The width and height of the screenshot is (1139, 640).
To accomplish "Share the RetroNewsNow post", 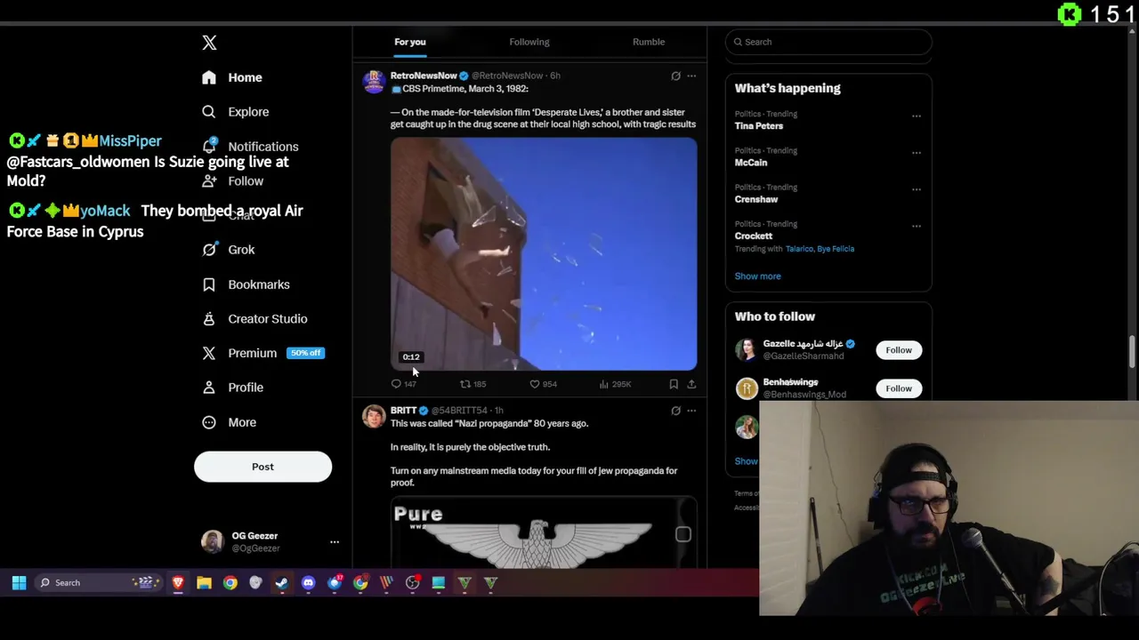I will tap(691, 384).
